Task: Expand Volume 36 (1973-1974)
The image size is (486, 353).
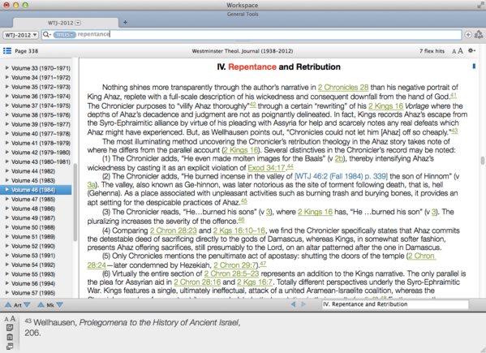Action: [x=7, y=96]
